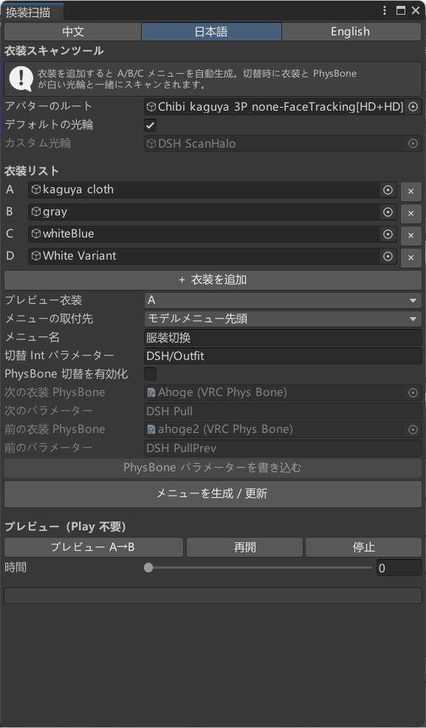
Task: Click the 再開 resume button
Action: (x=245, y=547)
